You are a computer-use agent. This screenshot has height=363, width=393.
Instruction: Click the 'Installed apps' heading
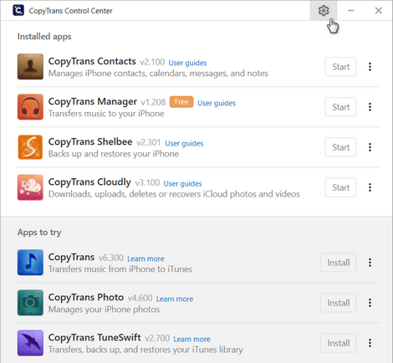(x=44, y=37)
